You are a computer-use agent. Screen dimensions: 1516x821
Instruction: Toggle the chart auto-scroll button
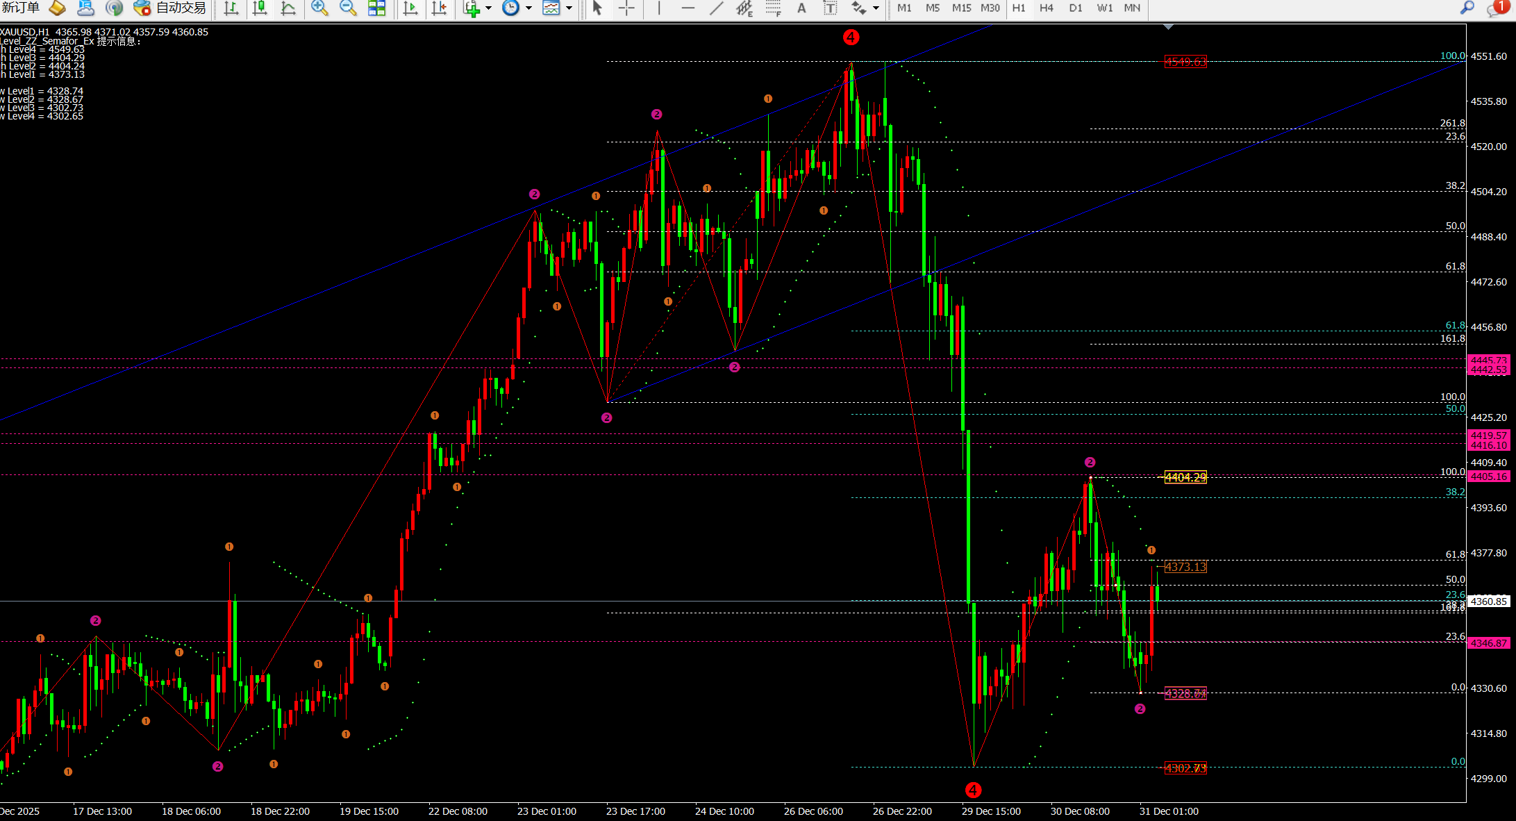410,8
